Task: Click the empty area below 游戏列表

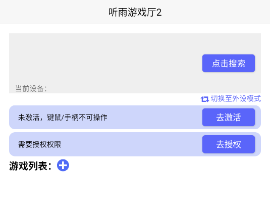Action: [135, 196]
